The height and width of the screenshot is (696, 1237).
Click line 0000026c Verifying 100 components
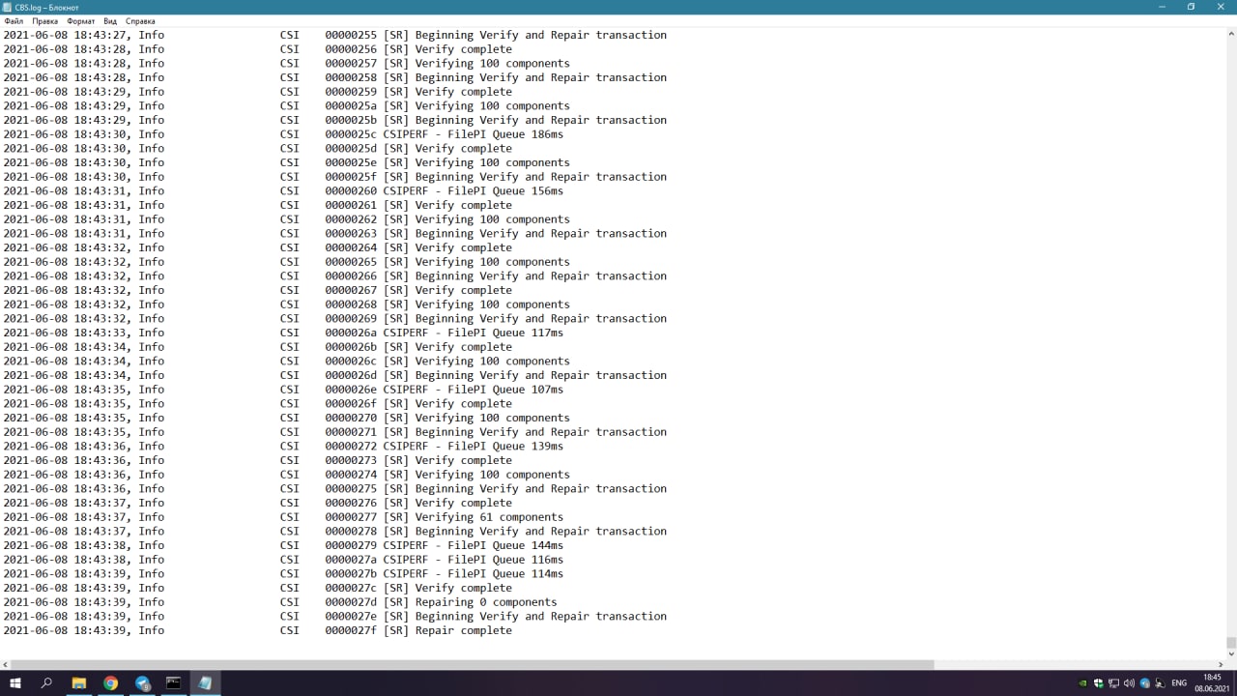(x=286, y=361)
